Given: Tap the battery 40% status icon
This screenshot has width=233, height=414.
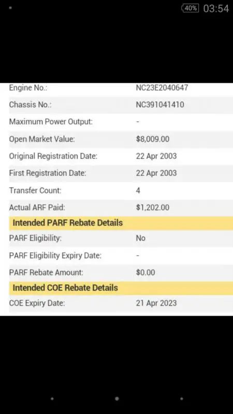Looking at the screenshot, I should coord(190,8).
